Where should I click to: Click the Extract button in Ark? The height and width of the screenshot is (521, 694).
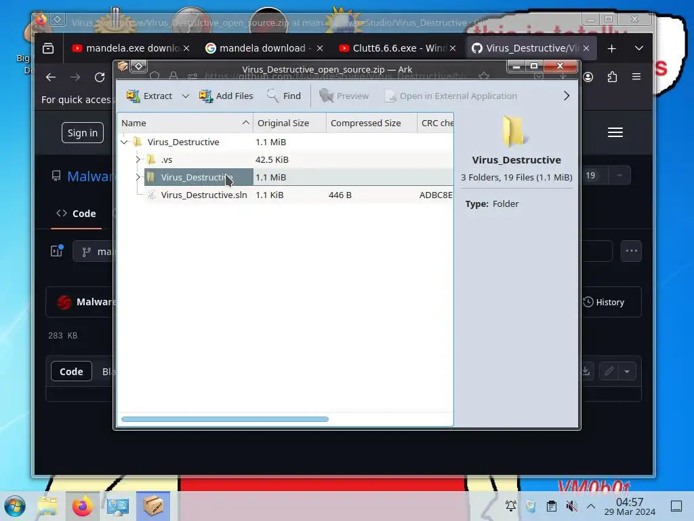pos(150,96)
